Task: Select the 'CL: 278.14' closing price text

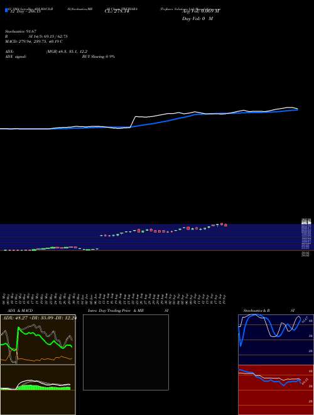Action: 116,11
